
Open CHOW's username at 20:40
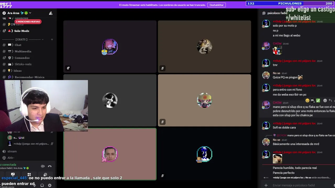point(277,44)
